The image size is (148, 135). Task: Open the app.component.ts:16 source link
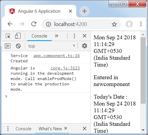[57, 56]
